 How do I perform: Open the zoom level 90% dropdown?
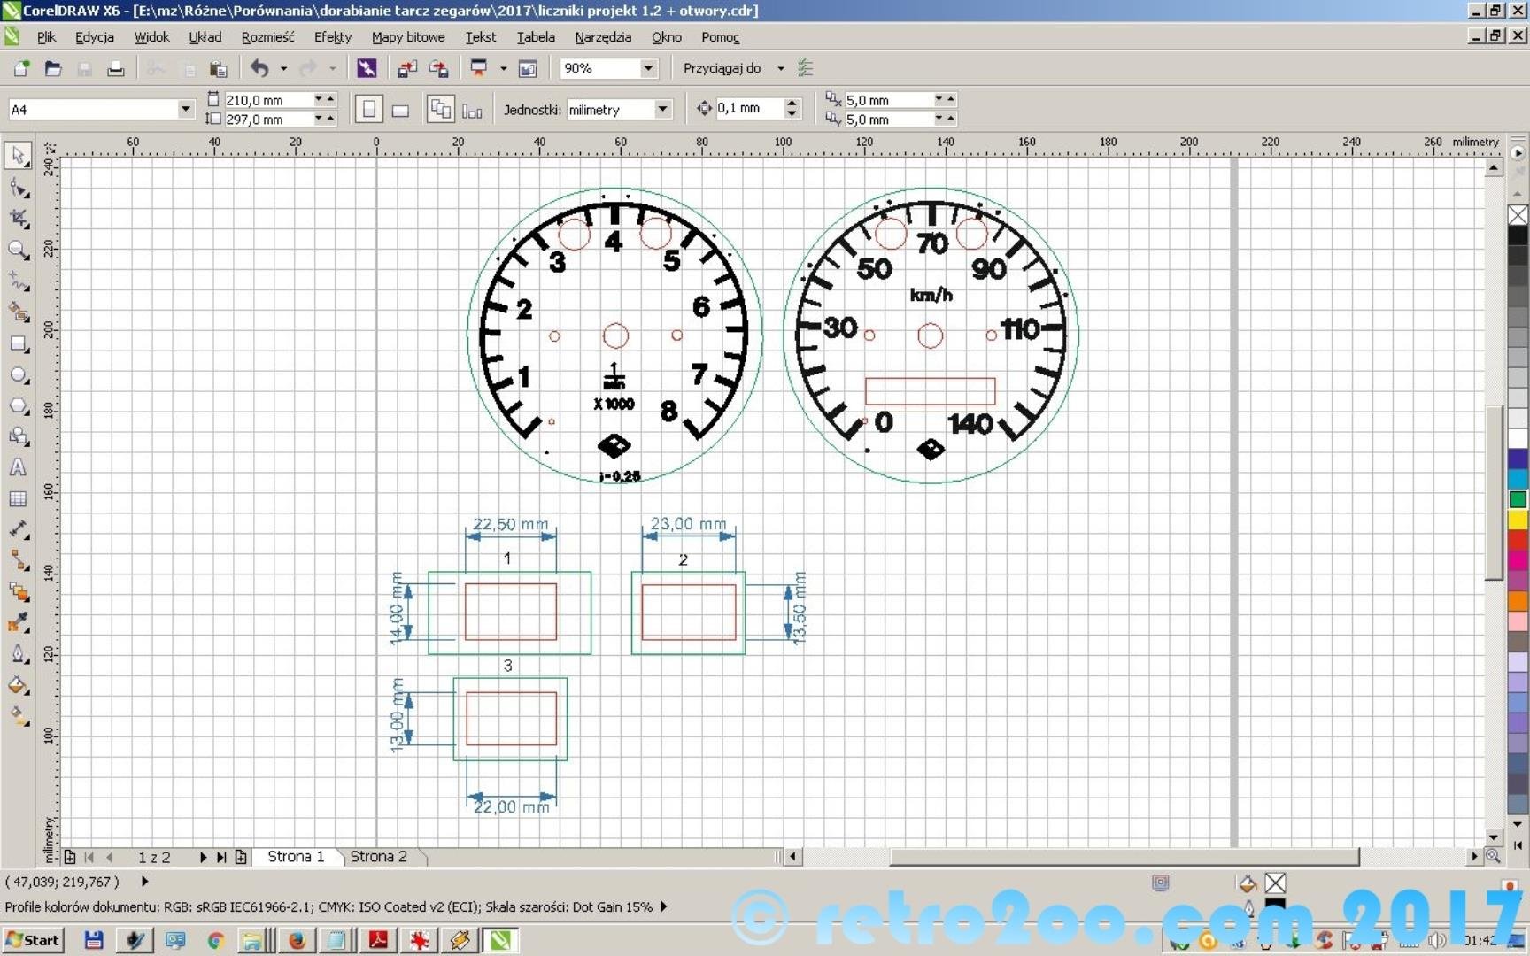648,68
